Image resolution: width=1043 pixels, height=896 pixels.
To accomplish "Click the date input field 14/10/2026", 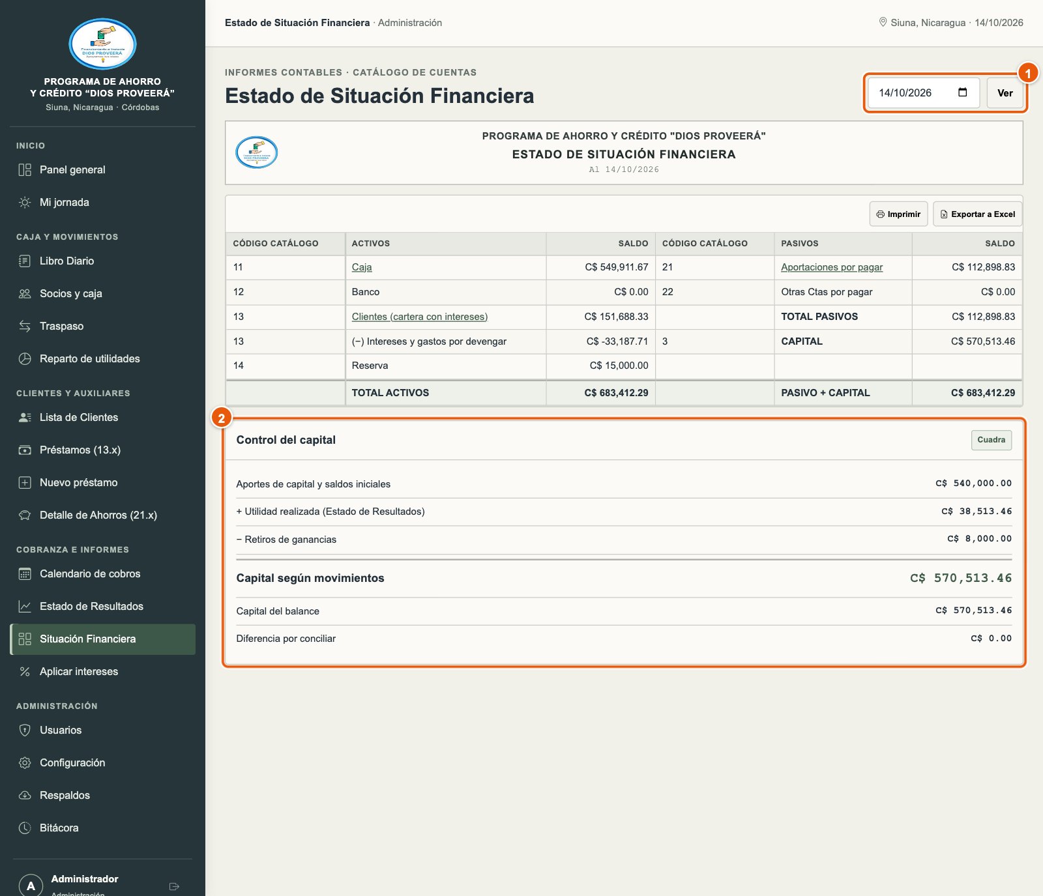I will point(924,93).
